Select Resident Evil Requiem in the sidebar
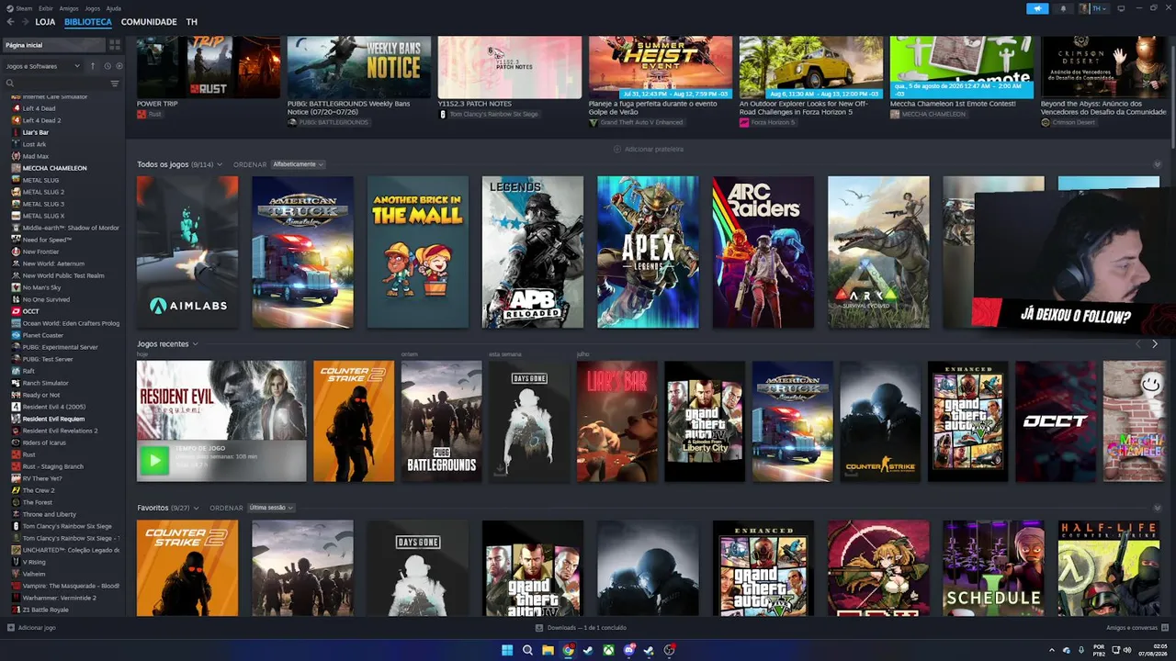 pyautogui.click(x=53, y=419)
